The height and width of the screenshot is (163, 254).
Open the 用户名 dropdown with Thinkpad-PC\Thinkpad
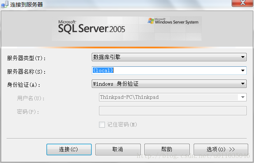(173, 97)
